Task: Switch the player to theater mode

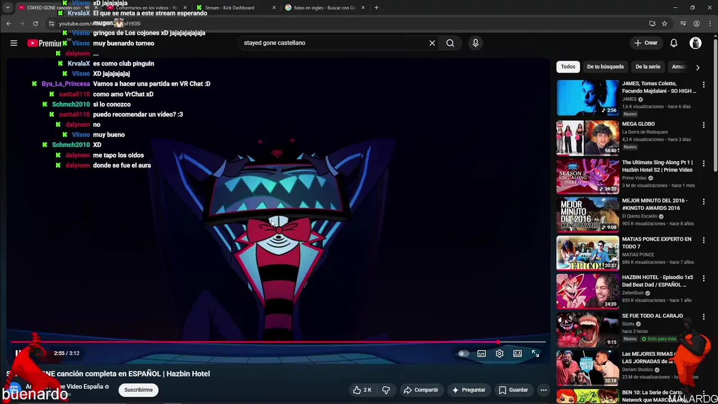Action: tap(517, 353)
